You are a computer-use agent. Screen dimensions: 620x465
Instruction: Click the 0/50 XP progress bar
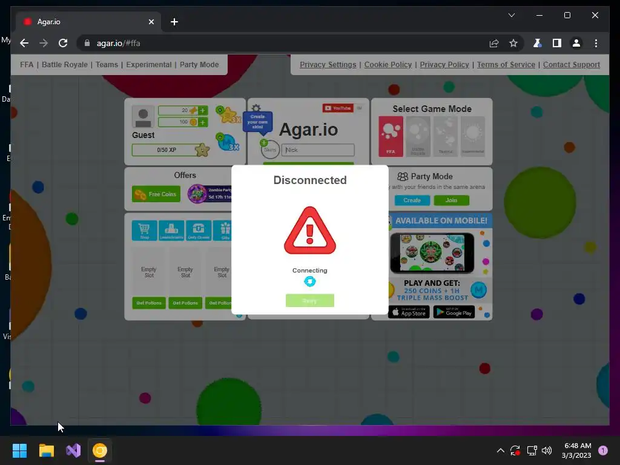[167, 150]
